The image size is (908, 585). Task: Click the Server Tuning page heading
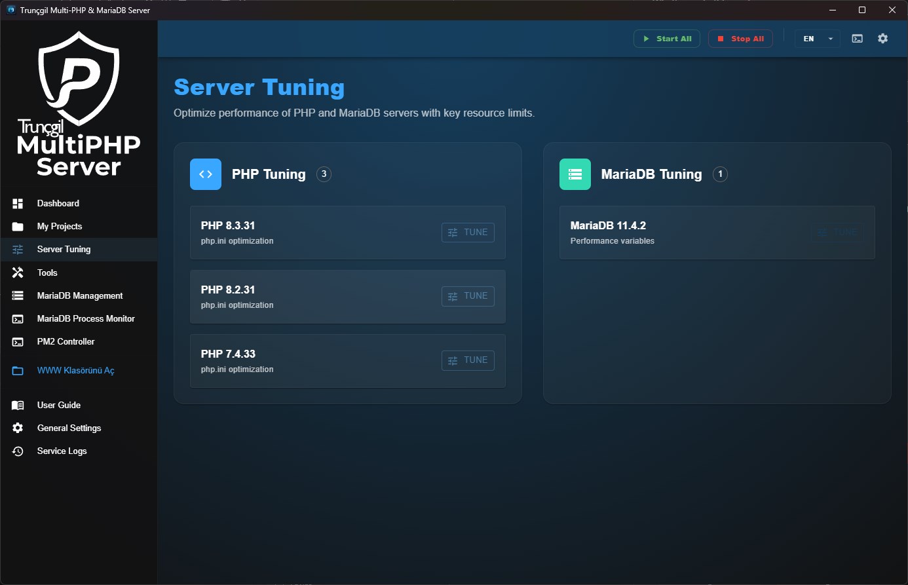259,87
